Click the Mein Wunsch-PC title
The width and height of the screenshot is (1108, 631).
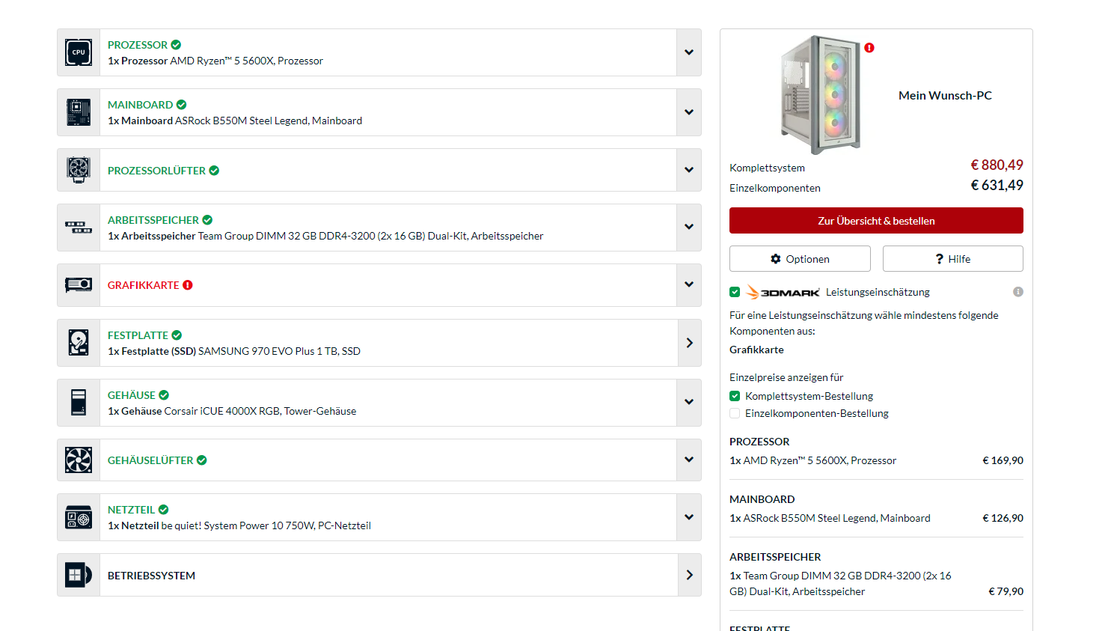(x=945, y=95)
